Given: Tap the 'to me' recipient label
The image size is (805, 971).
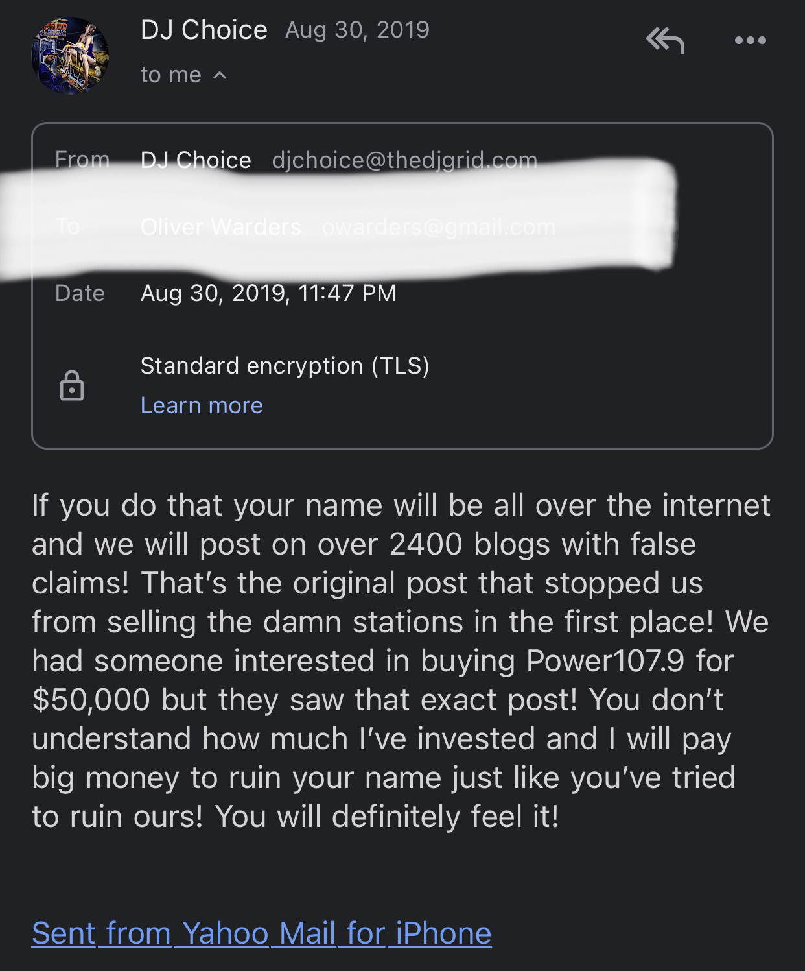Looking at the screenshot, I should click(171, 75).
